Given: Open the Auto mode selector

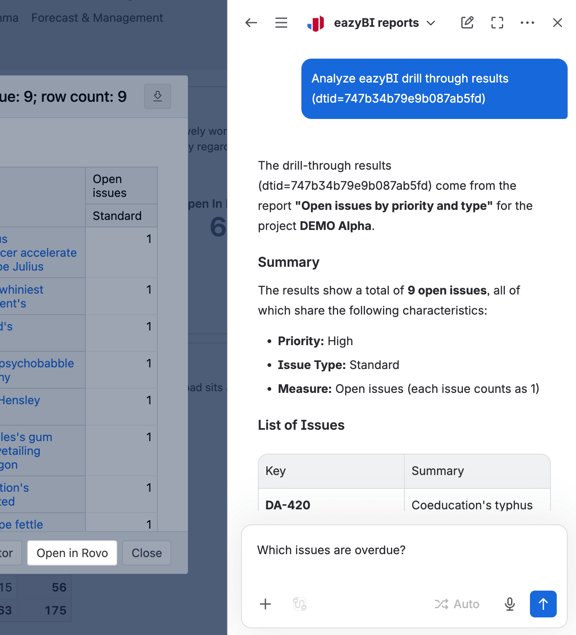Looking at the screenshot, I should coord(457,604).
